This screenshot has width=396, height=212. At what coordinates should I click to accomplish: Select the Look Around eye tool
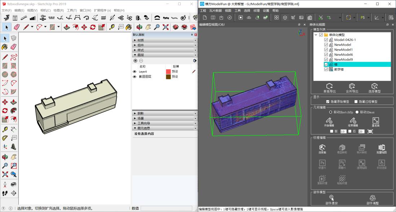click(x=14, y=184)
